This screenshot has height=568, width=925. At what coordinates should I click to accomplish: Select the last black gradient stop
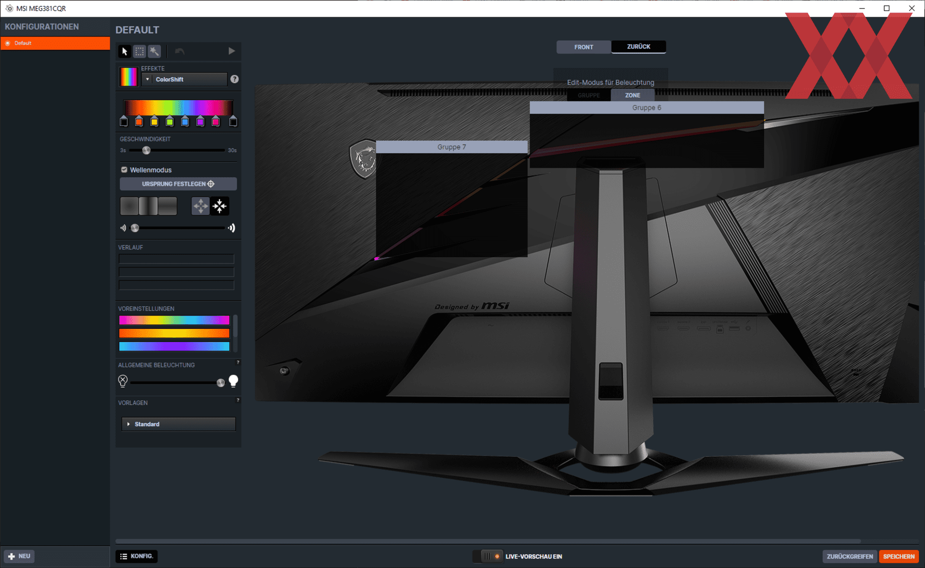(233, 121)
